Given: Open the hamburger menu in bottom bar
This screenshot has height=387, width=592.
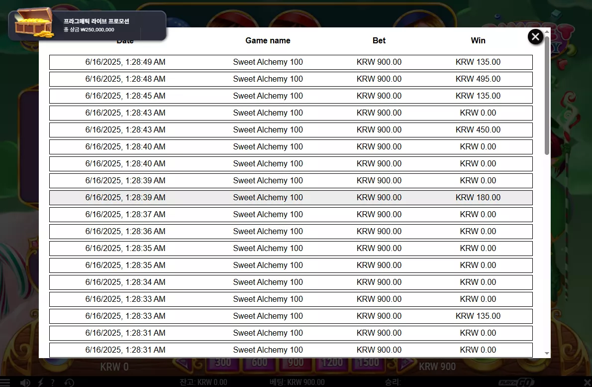Looking at the screenshot, I should click(5, 382).
